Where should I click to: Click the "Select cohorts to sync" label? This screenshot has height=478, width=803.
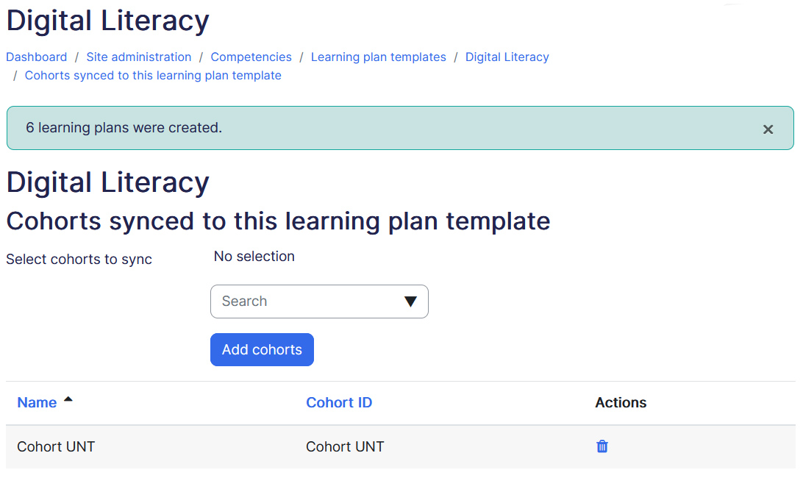(79, 260)
